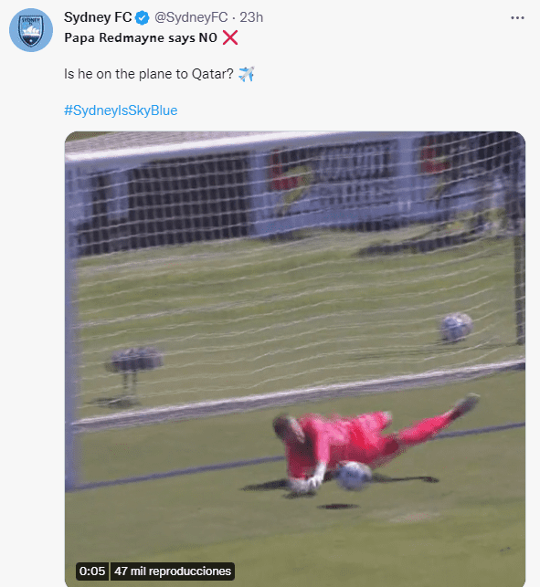Open the three-dot more options menu

click(x=517, y=17)
